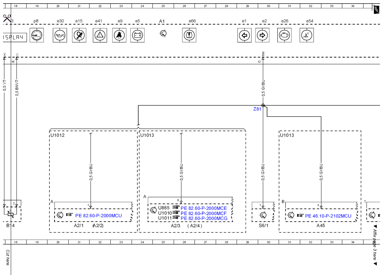Click the pointing hand icon beside PE 46.10-P-2102MCU
The height and width of the screenshot is (278, 383).
pyautogui.click(x=300, y=215)
